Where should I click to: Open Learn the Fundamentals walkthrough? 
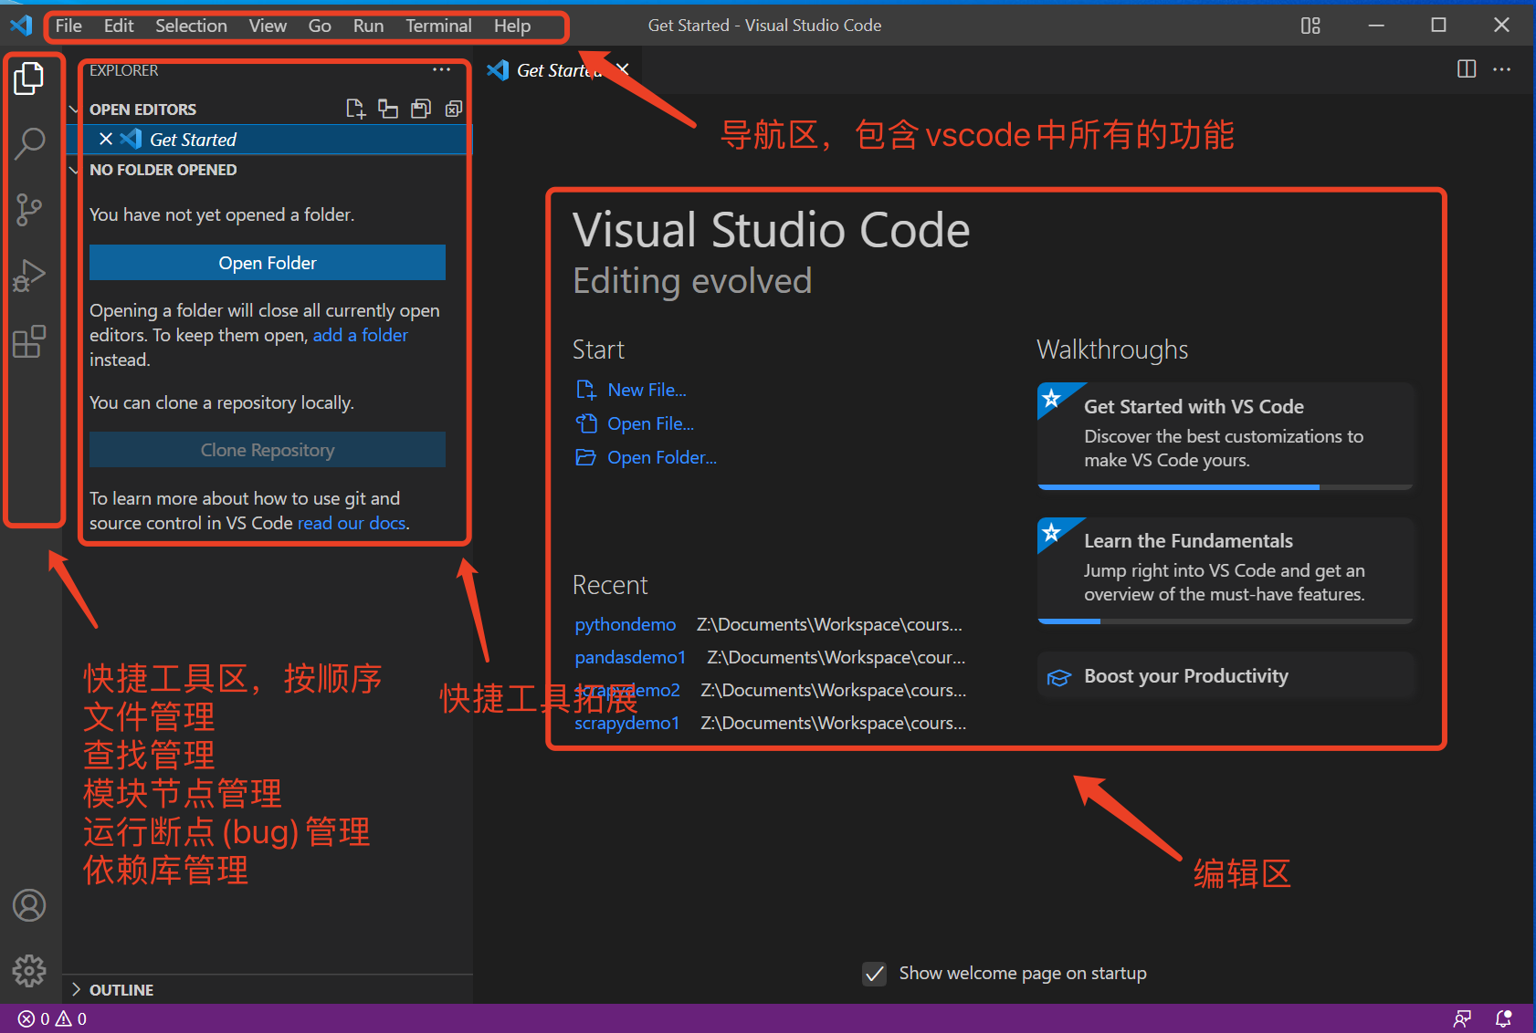point(1226,570)
